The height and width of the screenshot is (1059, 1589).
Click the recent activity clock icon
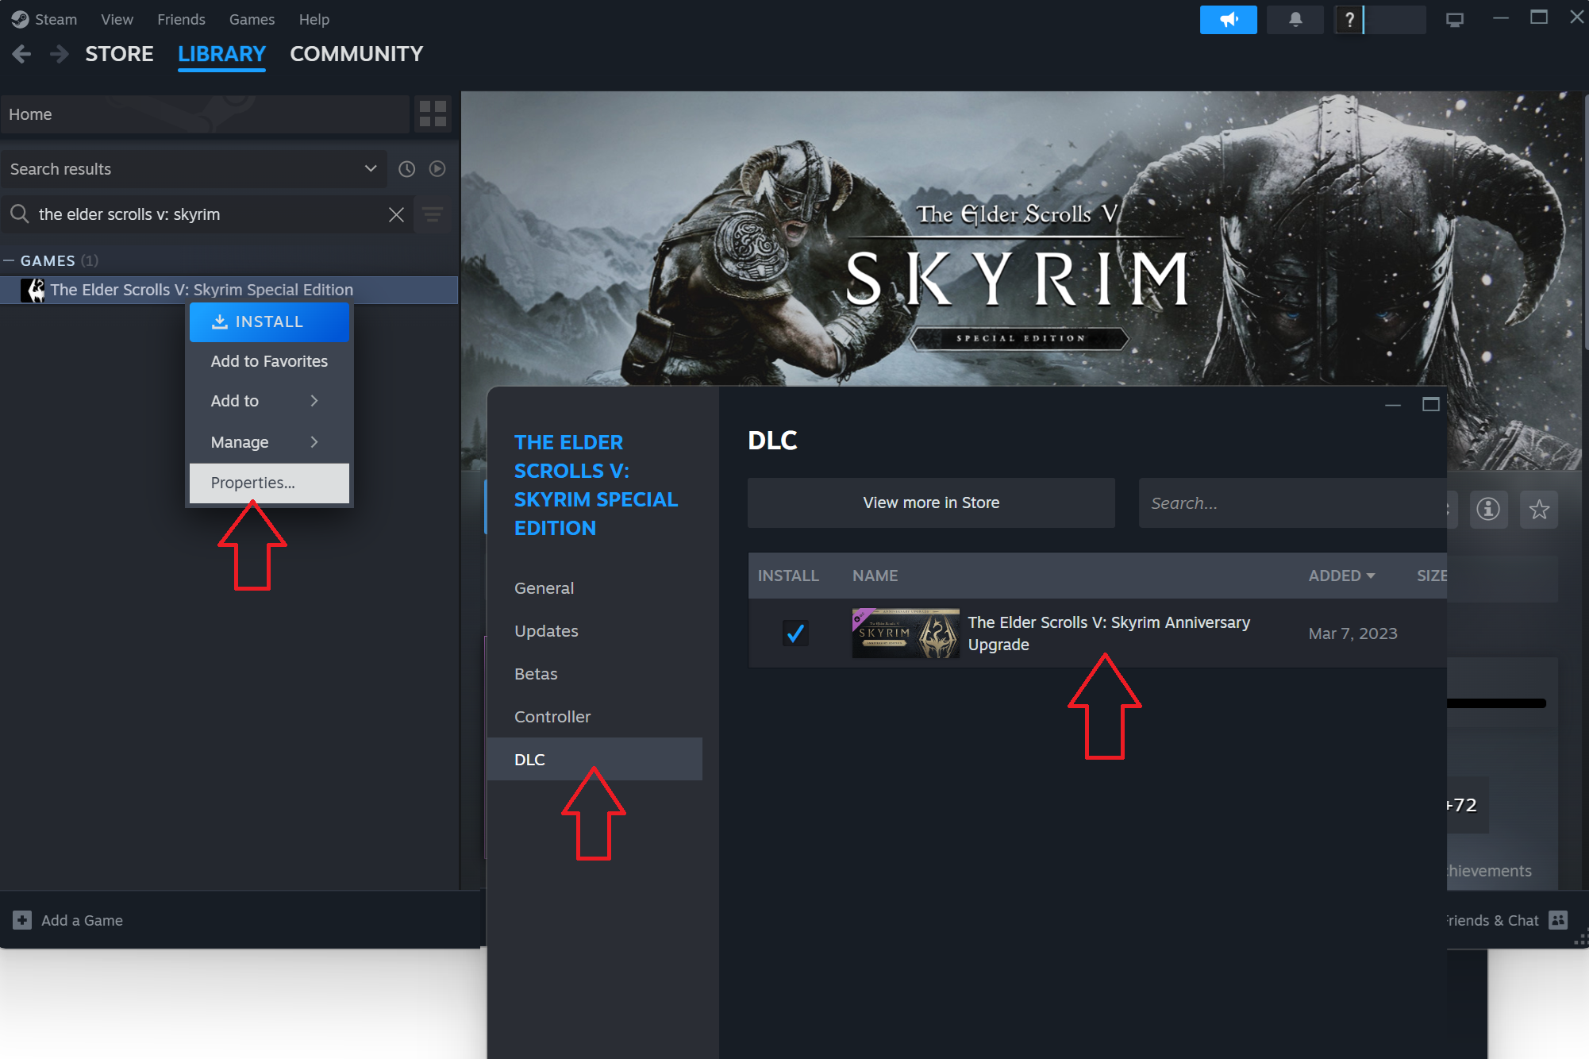(x=408, y=169)
